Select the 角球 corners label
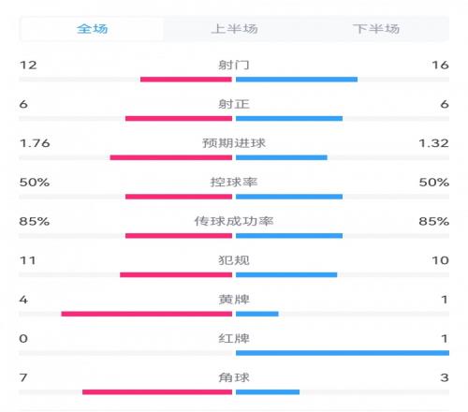Screen dimensions: 468x412 tap(234, 377)
